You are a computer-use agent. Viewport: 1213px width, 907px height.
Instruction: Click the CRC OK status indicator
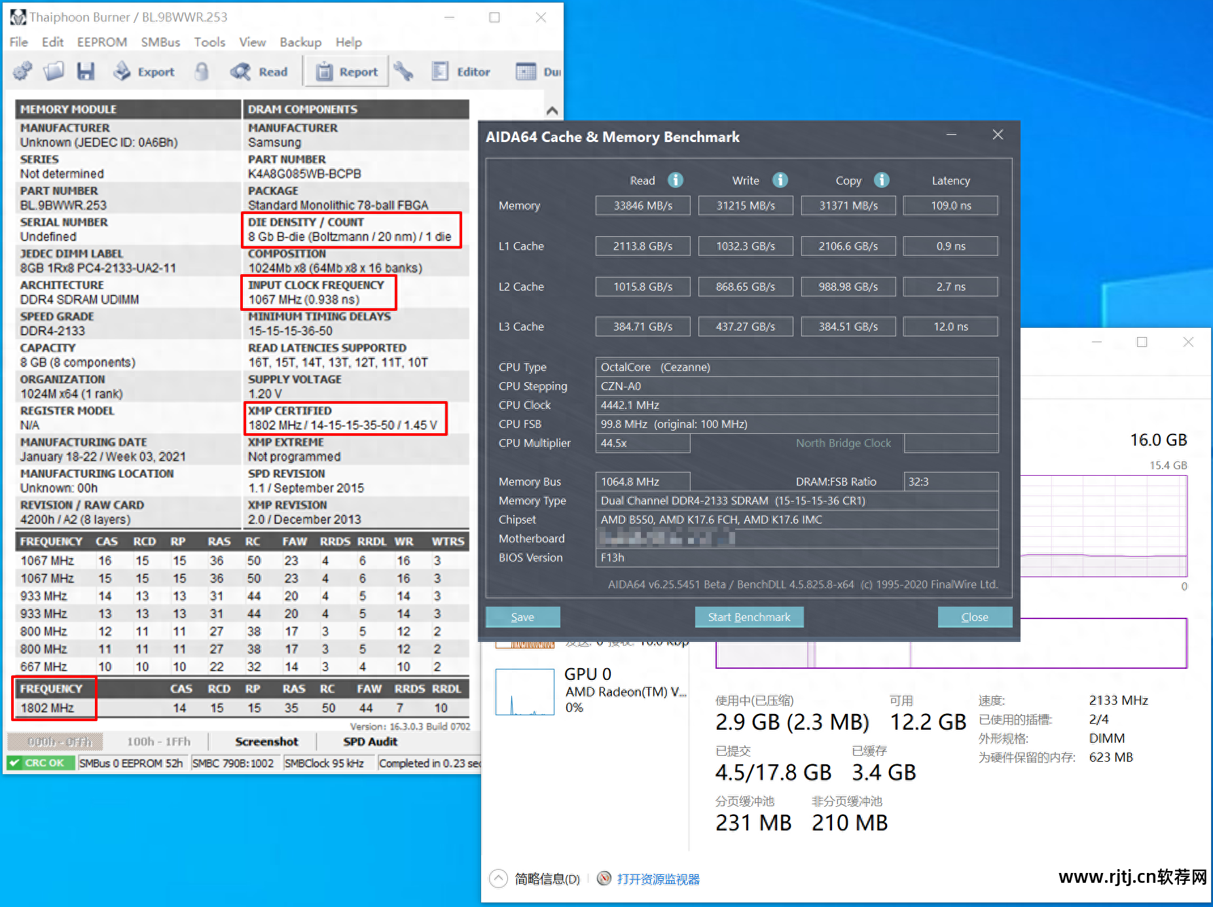tap(40, 763)
